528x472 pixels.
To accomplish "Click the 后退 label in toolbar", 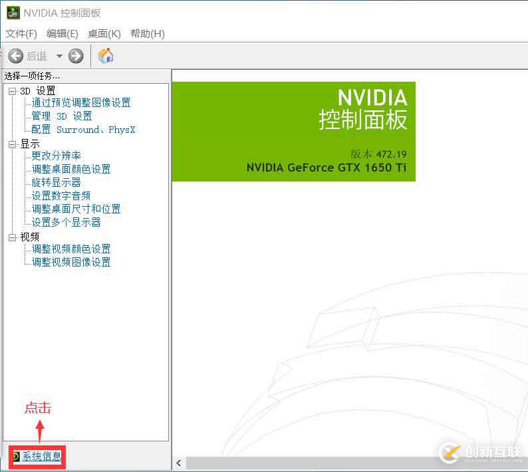I will (x=37, y=57).
